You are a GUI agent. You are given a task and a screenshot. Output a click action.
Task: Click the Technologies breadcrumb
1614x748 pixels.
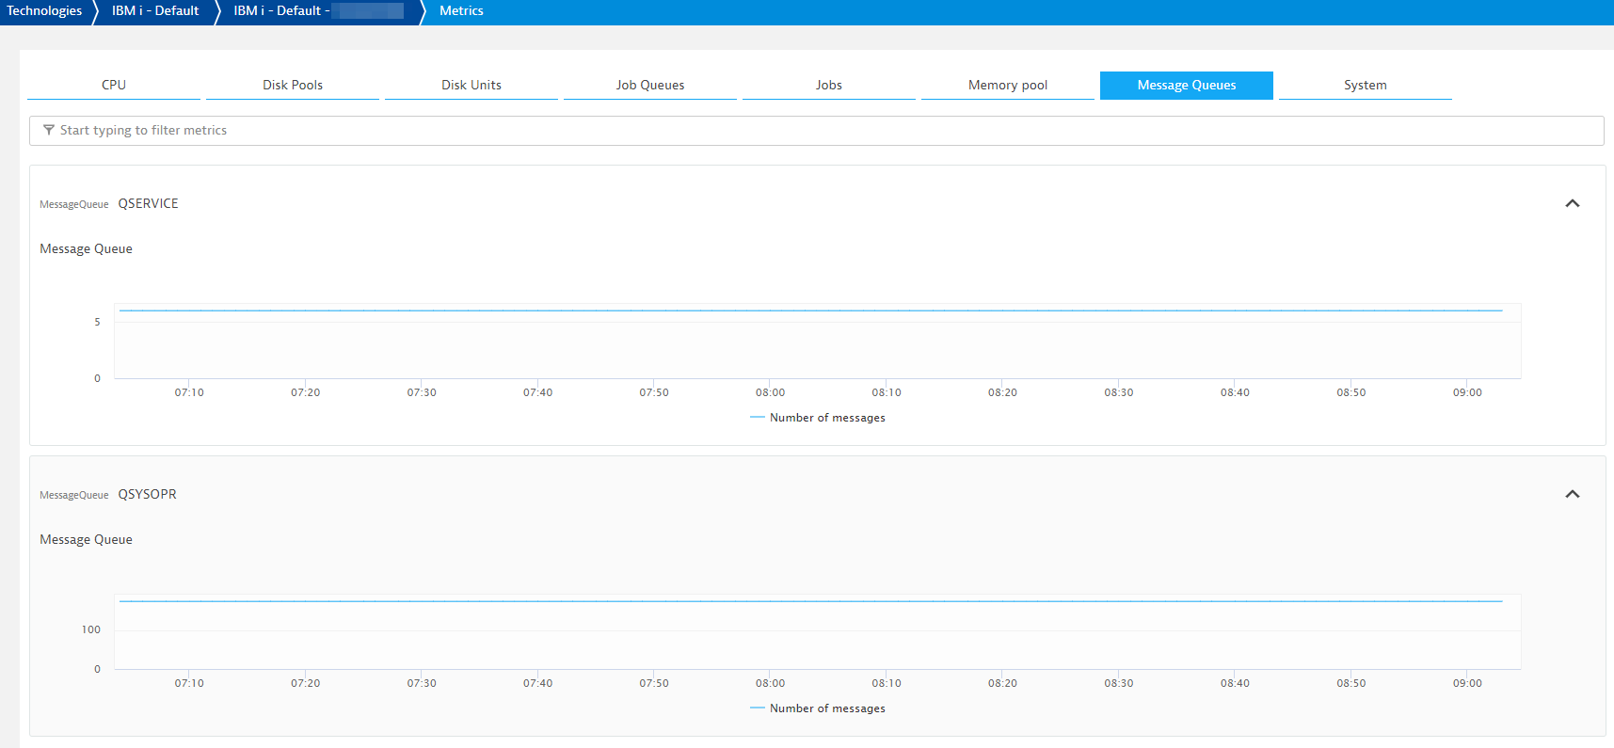[44, 11]
